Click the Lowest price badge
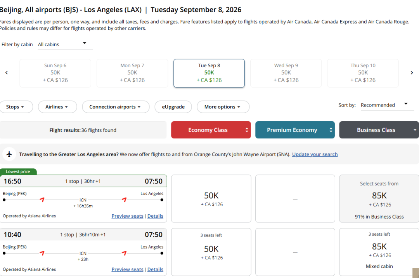The width and height of the screenshot is (419, 278). [x=18, y=171]
